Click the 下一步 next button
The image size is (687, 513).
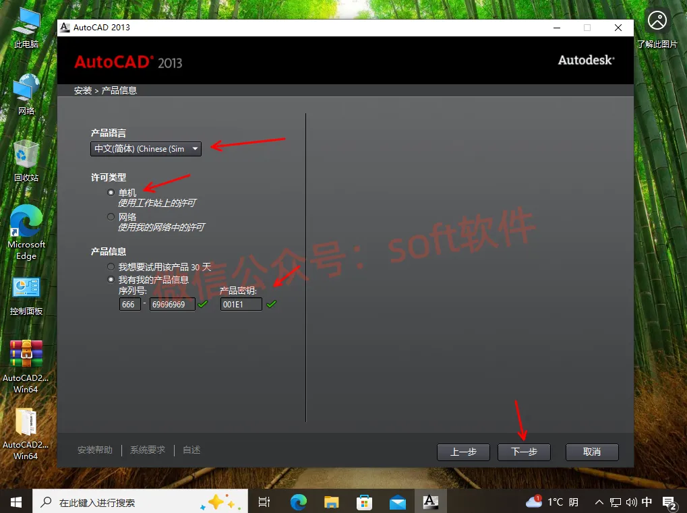coord(524,452)
